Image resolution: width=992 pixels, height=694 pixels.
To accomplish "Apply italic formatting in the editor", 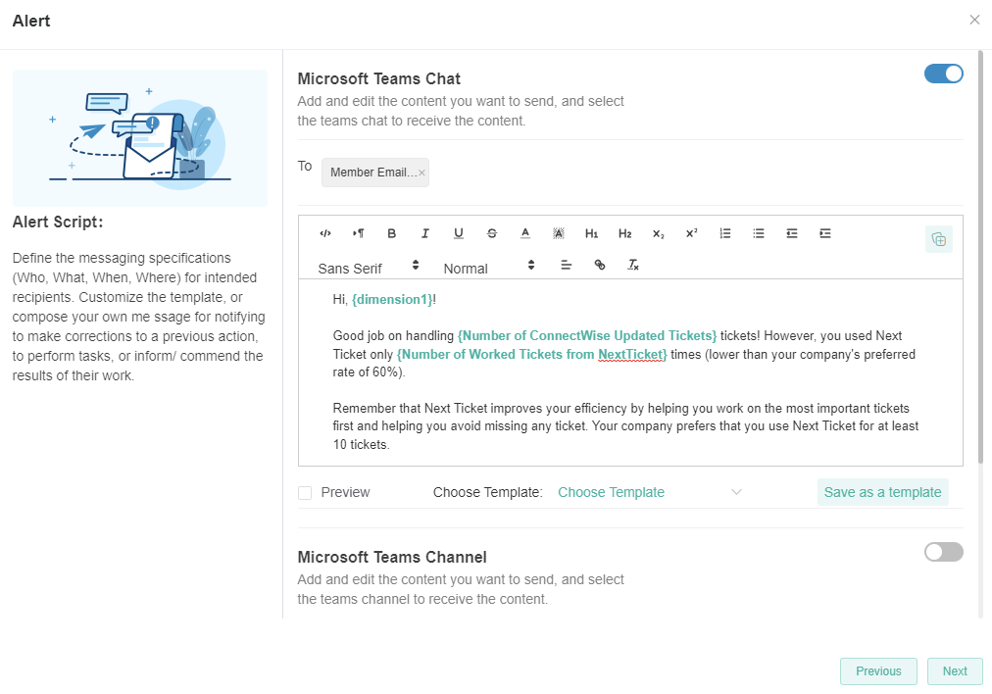I will tap(425, 233).
